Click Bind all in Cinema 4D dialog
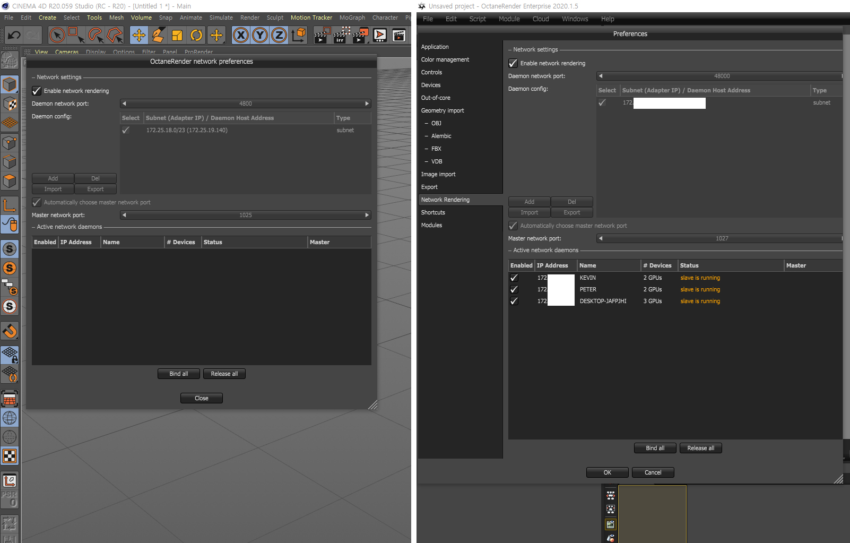850x543 pixels. (179, 374)
